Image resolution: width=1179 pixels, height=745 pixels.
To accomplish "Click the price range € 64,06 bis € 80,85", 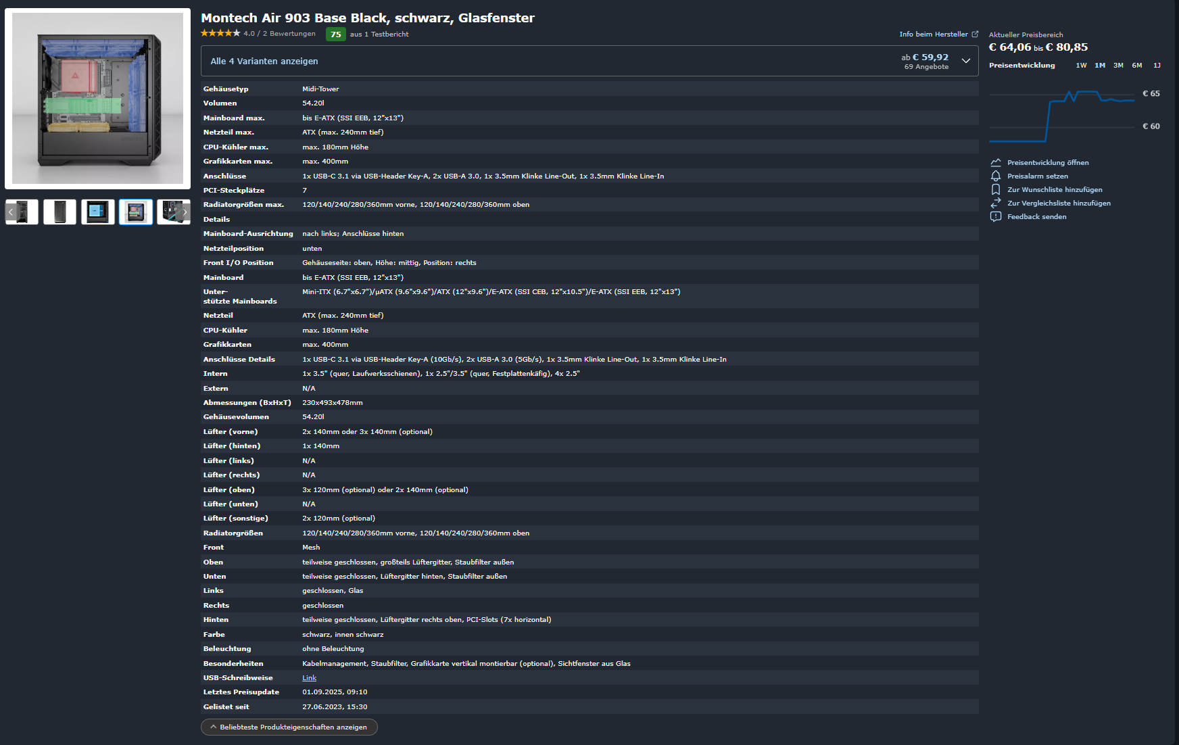I will coord(1038,47).
